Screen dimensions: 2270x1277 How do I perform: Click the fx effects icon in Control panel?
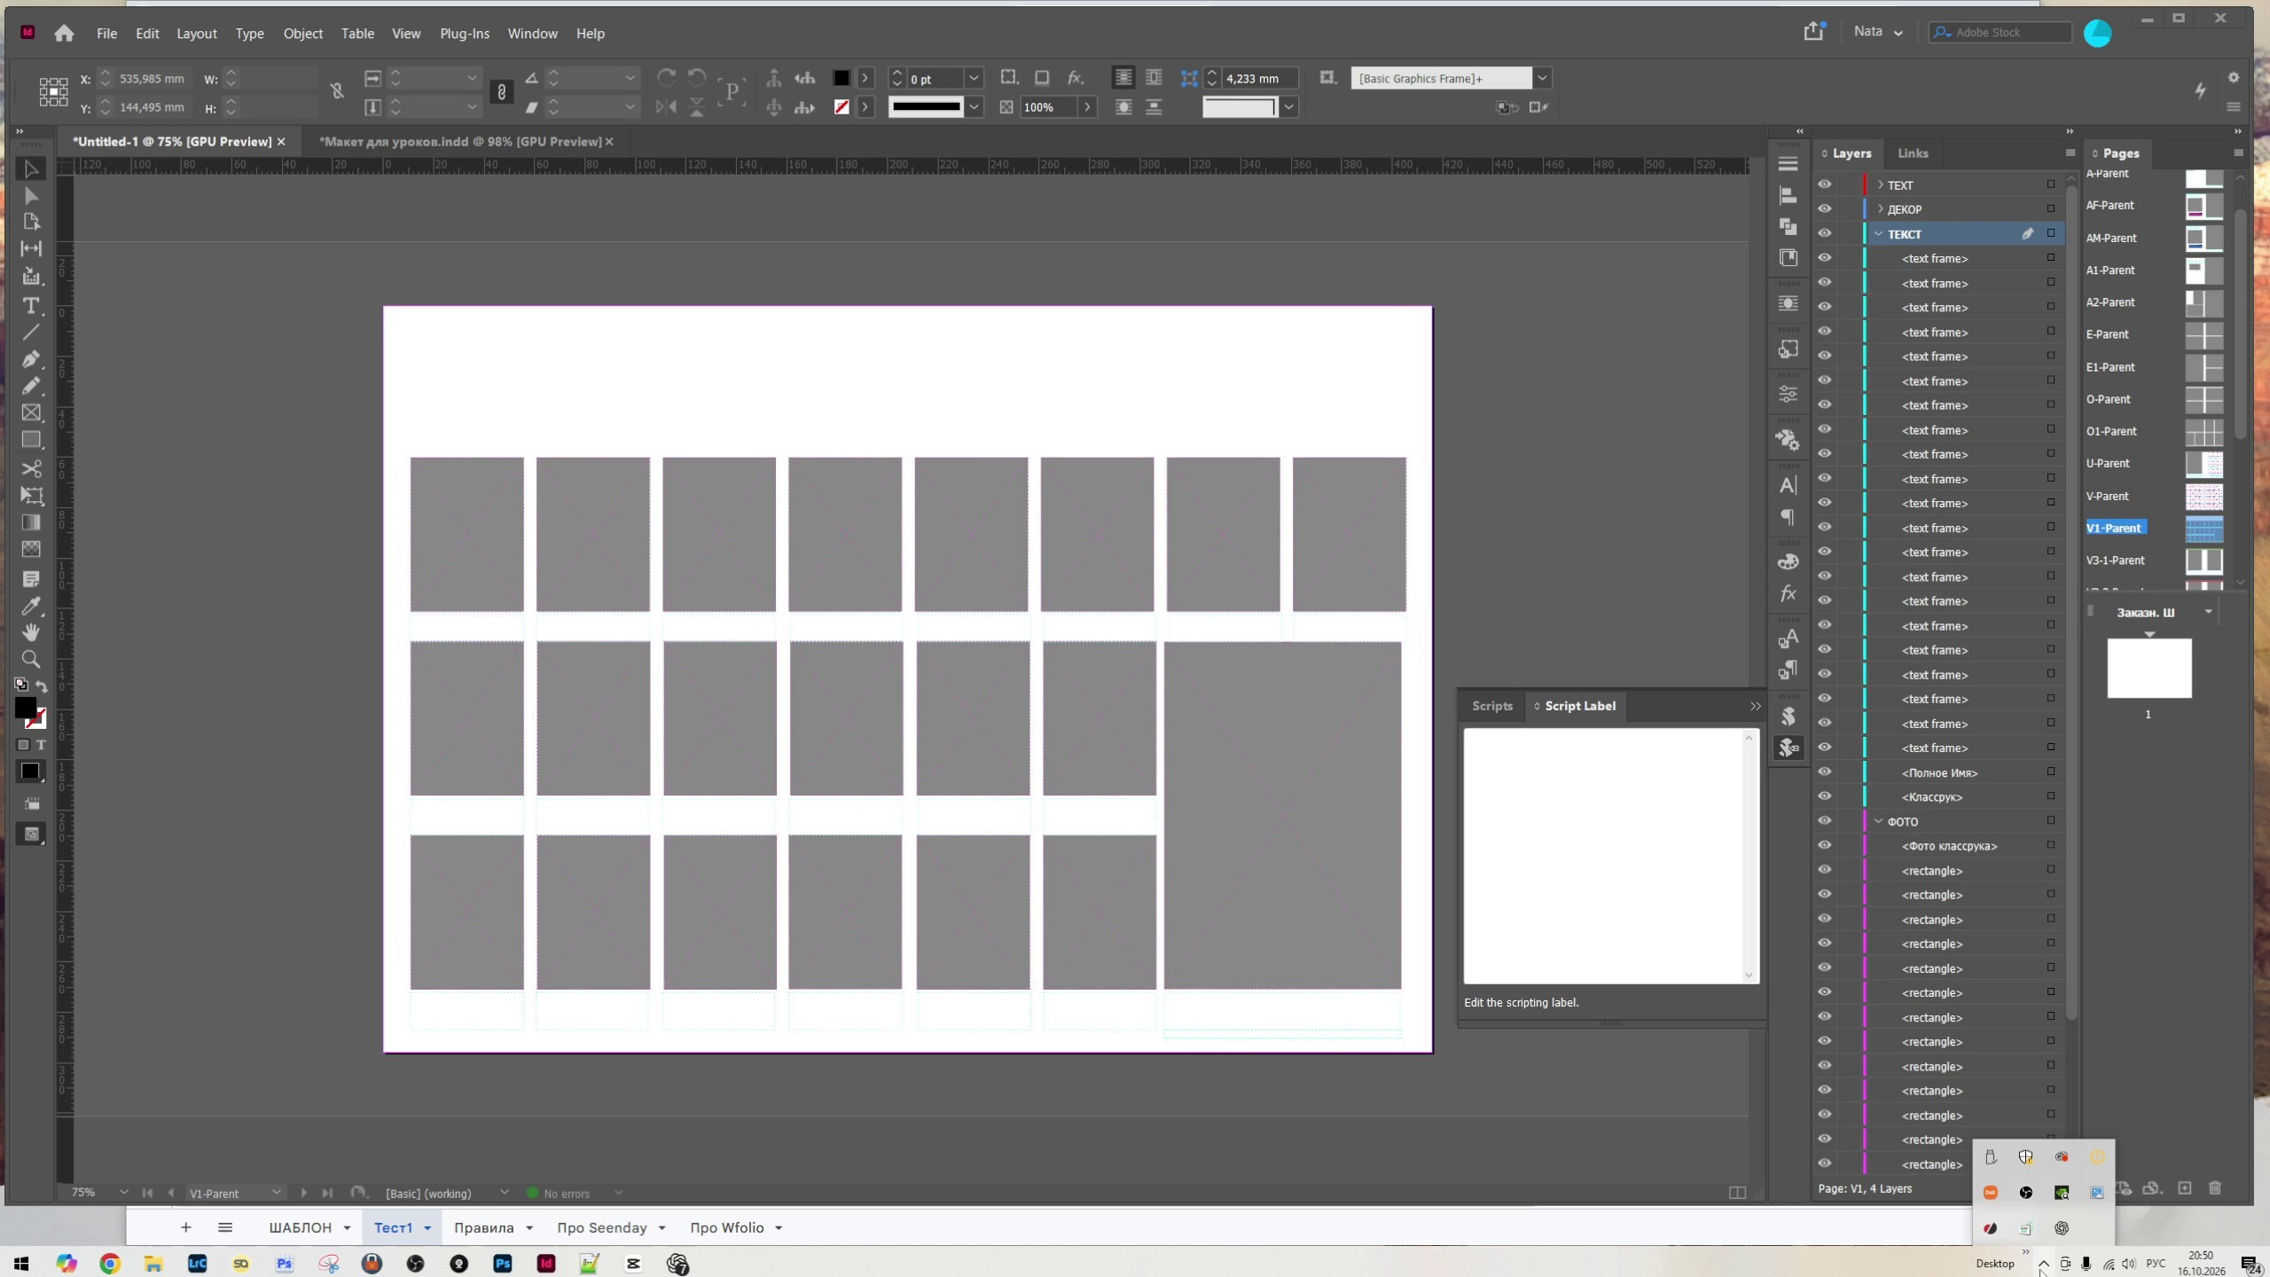pyautogui.click(x=1075, y=78)
